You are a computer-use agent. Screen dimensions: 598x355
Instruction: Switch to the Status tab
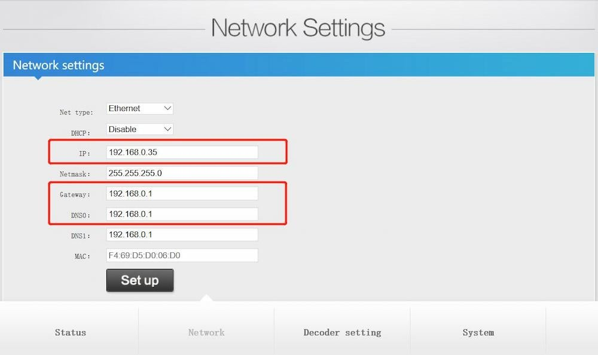pyautogui.click(x=70, y=332)
